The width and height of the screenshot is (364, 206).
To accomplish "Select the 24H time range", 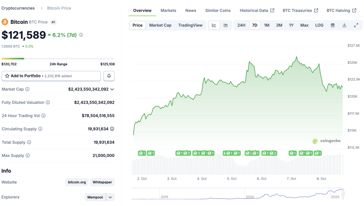I will [241, 25].
